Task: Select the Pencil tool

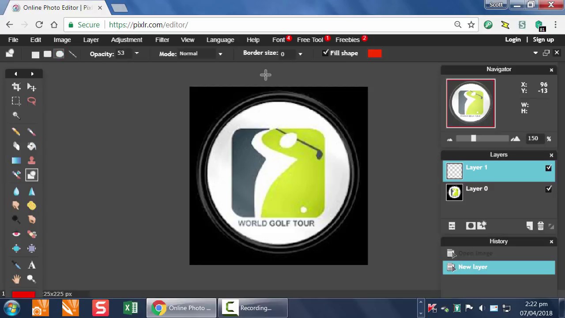Action: coord(16,132)
